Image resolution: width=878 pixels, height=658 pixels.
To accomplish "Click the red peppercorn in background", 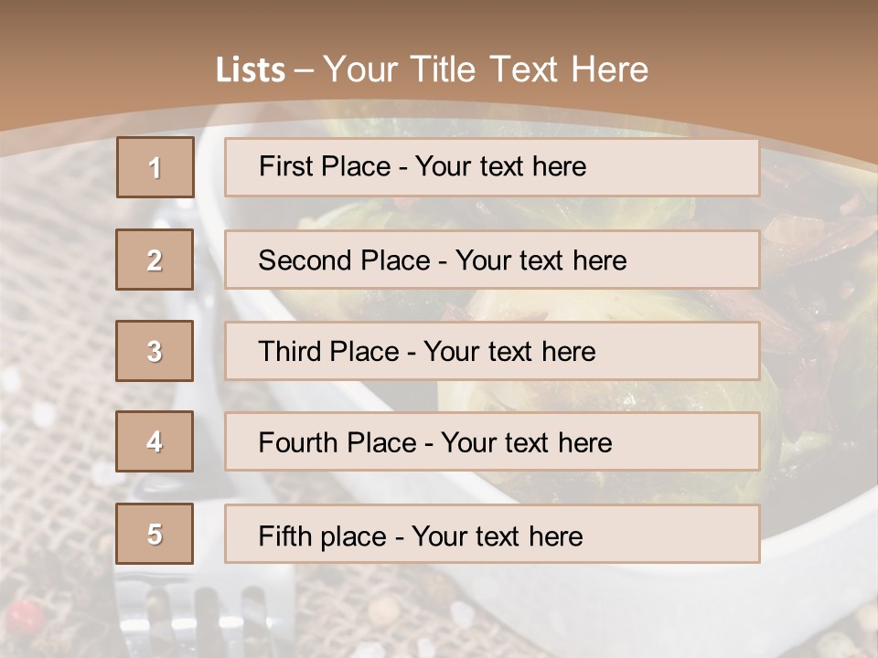I will pyautogui.click(x=27, y=619).
